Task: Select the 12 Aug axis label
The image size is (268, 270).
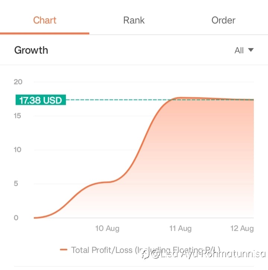Action: [242, 229]
